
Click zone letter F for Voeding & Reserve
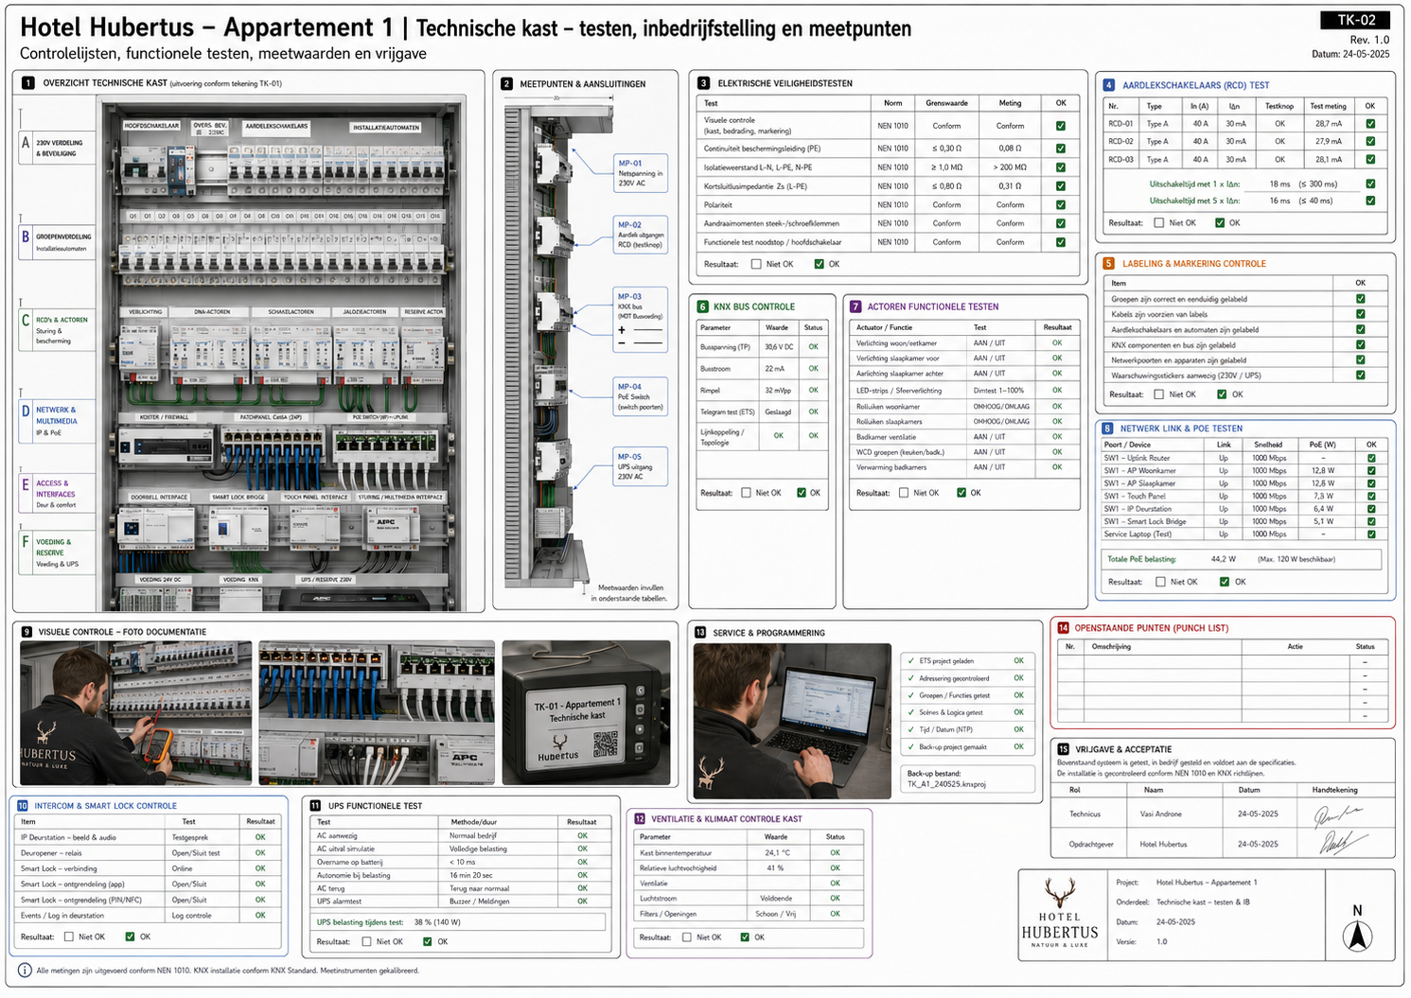coord(26,542)
